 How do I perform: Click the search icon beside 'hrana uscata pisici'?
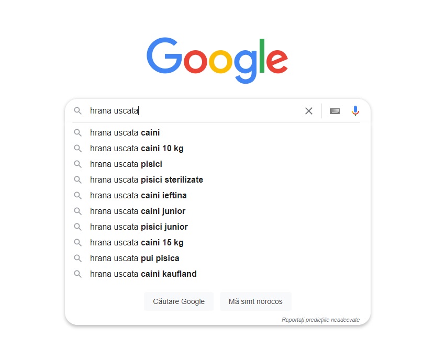tap(78, 164)
